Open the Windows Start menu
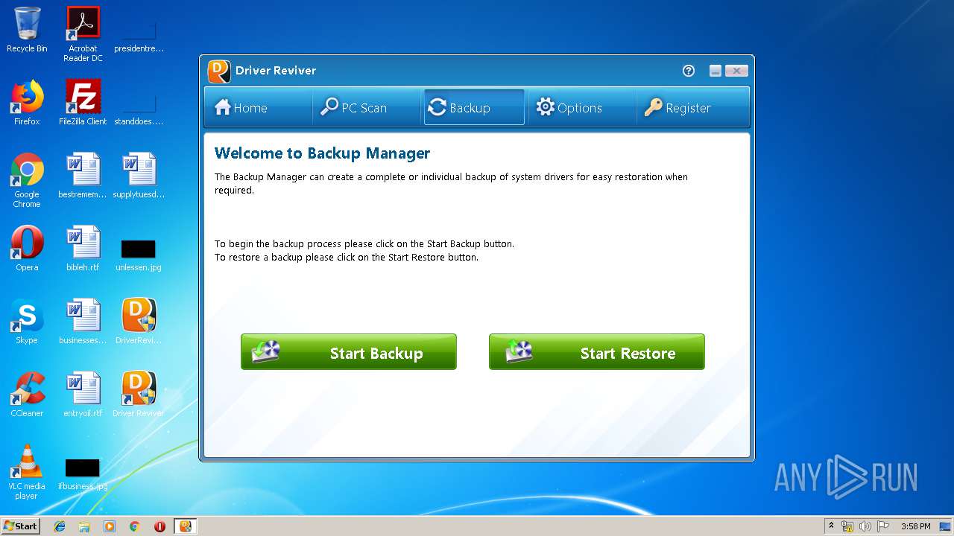The height and width of the screenshot is (536, 954). [x=20, y=526]
